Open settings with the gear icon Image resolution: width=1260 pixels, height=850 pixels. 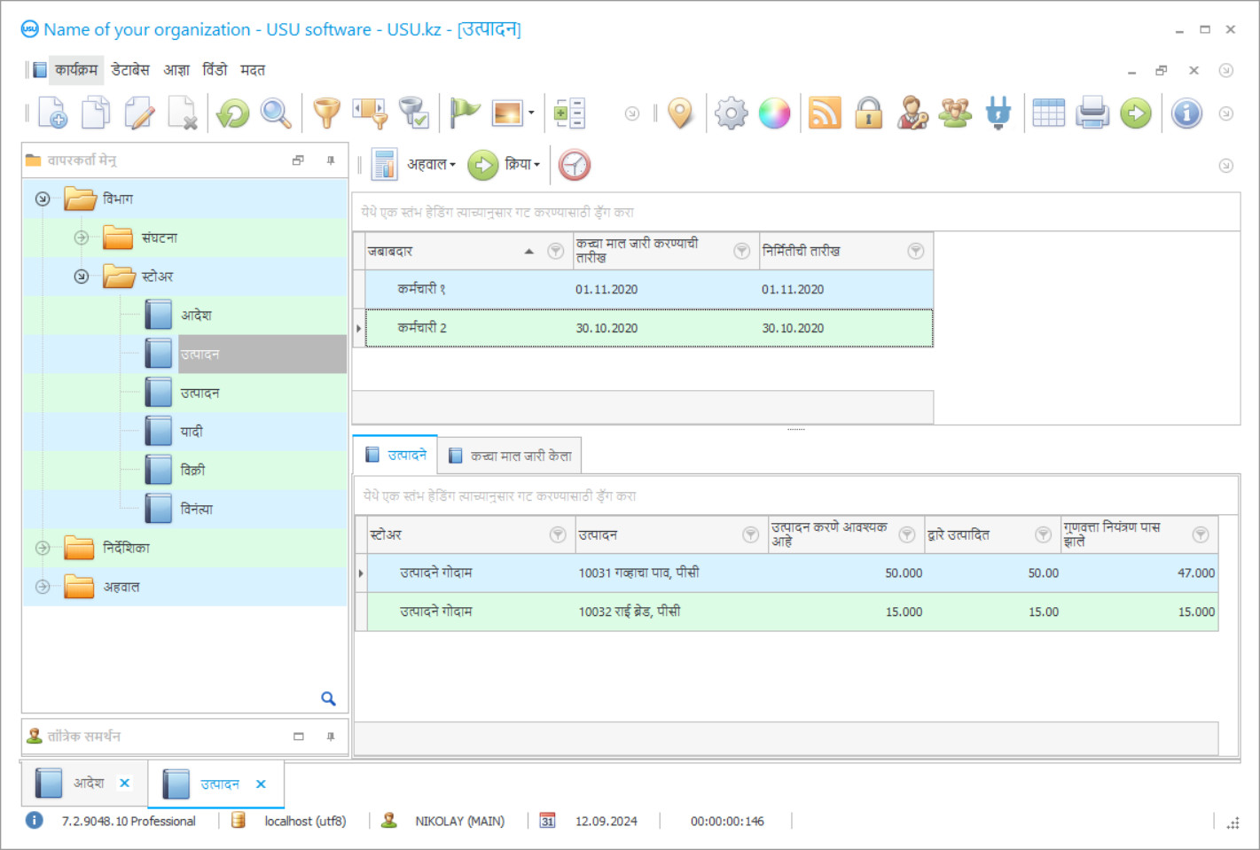732,113
